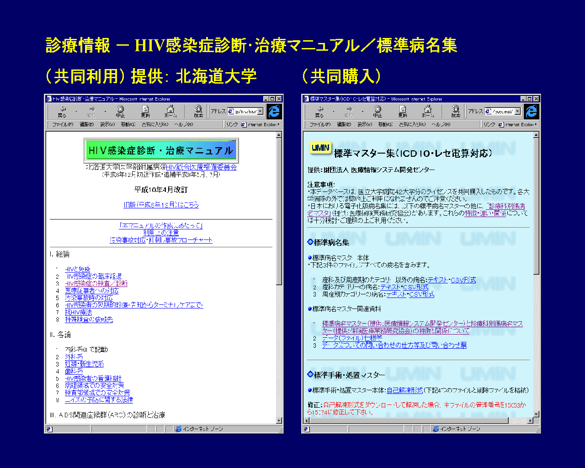Open the 抗HIV療法 link
Viewport: 585px width, 468px height.
click(79, 312)
